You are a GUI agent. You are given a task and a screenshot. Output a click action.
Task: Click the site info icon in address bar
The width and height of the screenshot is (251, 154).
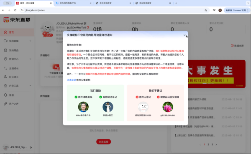click(23, 10)
